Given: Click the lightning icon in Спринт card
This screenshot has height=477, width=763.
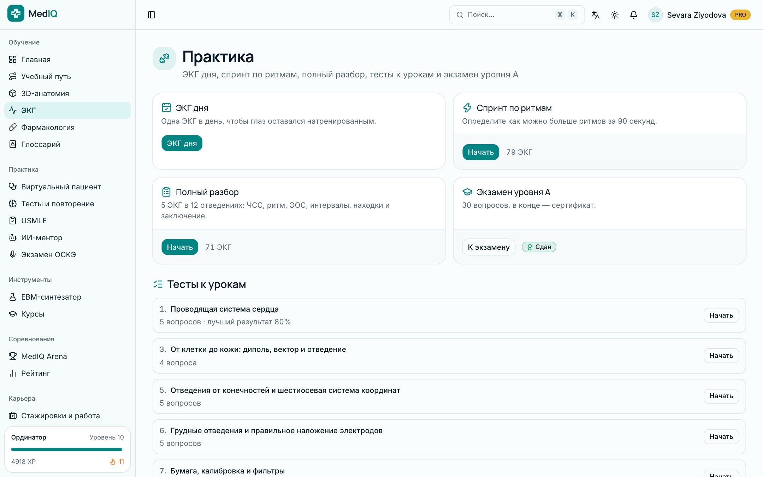Looking at the screenshot, I should 467,107.
